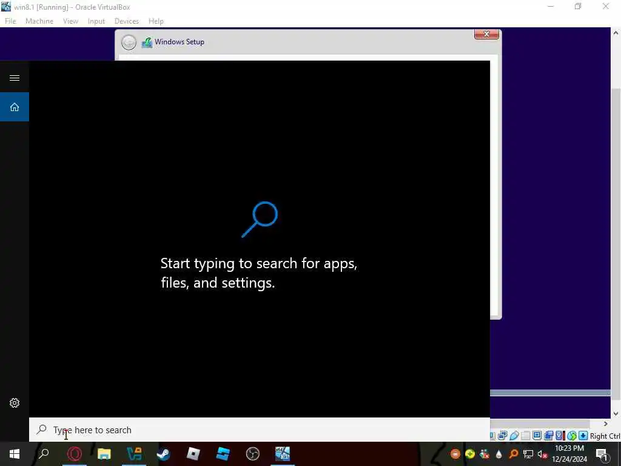The height and width of the screenshot is (466, 621).
Task: Click VM view vertical scrollbar up arrow
Action: (616, 33)
